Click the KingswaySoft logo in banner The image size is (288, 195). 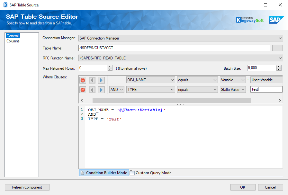pyautogui.click(x=250, y=20)
